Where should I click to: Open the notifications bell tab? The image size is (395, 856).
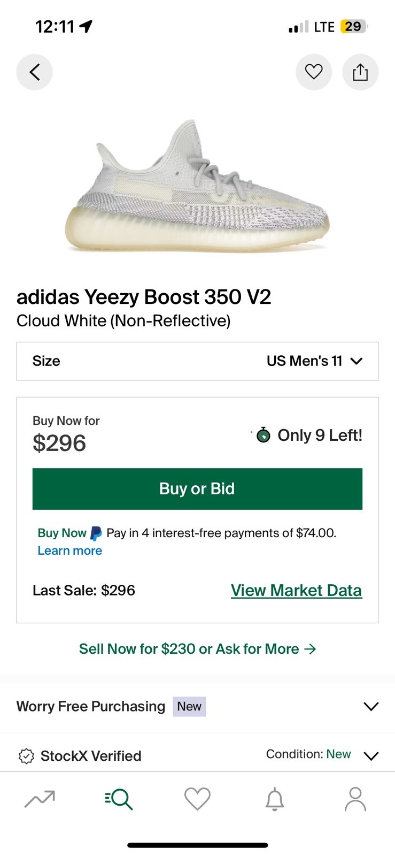pyautogui.click(x=275, y=799)
